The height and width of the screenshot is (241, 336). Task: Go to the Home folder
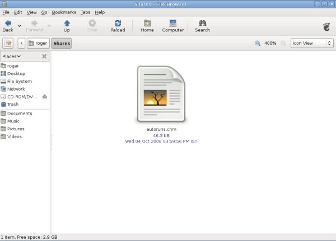pyautogui.click(x=147, y=26)
